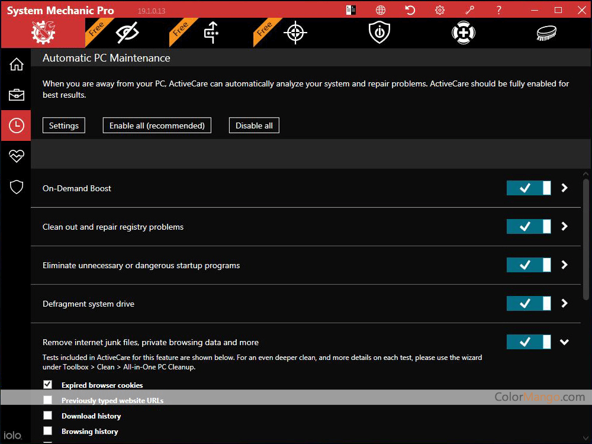Open the shield Security sidebar icon

coord(16,187)
